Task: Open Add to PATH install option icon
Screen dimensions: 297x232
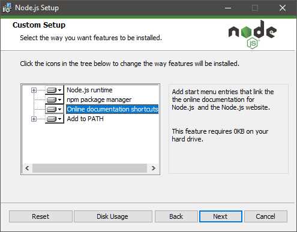Action: [x=54, y=119]
